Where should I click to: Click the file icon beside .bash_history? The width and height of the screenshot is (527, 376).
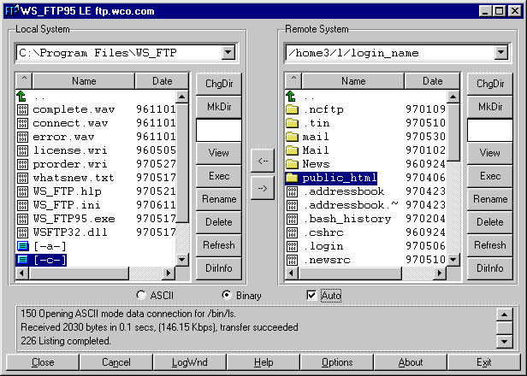pyautogui.click(x=292, y=219)
